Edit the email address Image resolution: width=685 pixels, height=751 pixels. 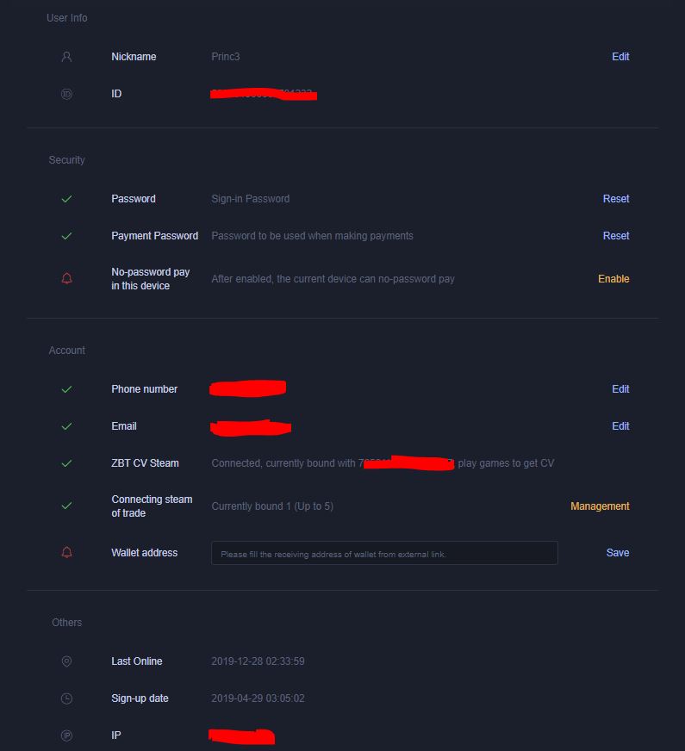620,425
